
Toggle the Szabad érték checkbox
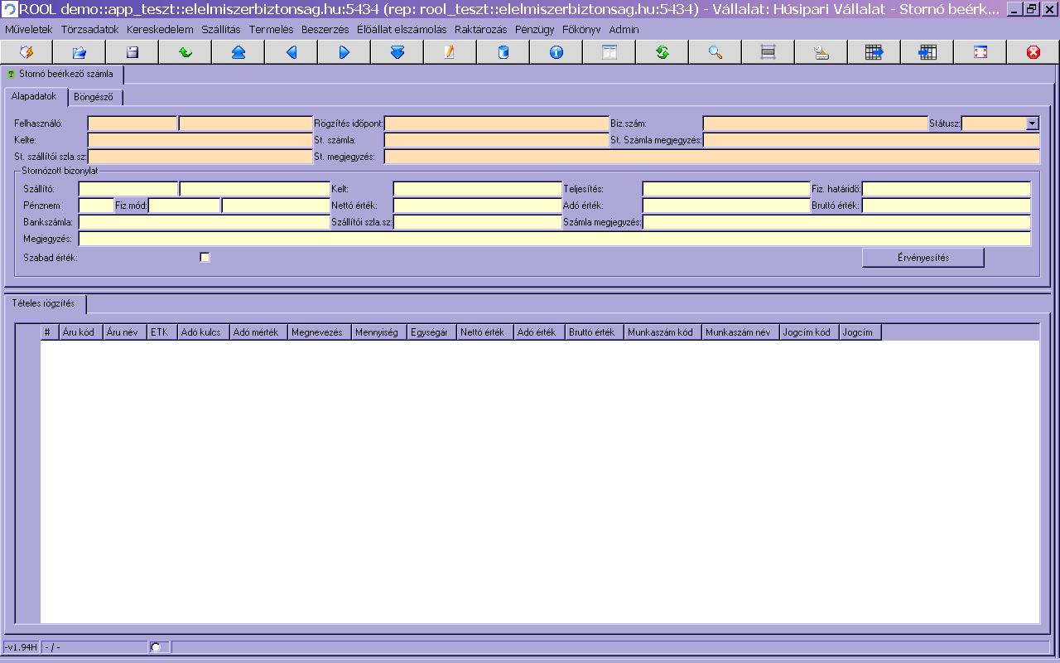click(205, 258)
